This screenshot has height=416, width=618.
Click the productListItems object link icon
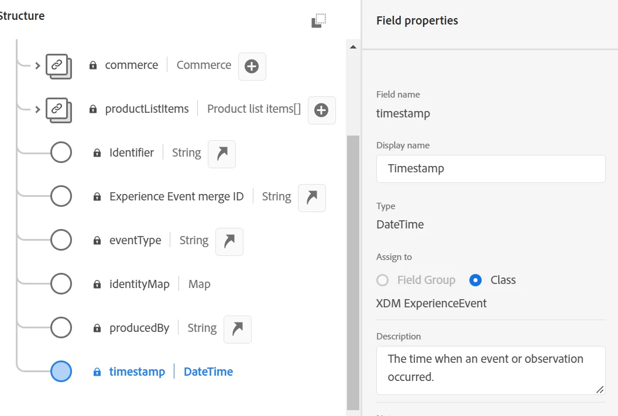(x=58, y=110)
